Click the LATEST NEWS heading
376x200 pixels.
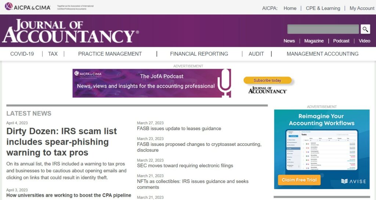point(29,114)
